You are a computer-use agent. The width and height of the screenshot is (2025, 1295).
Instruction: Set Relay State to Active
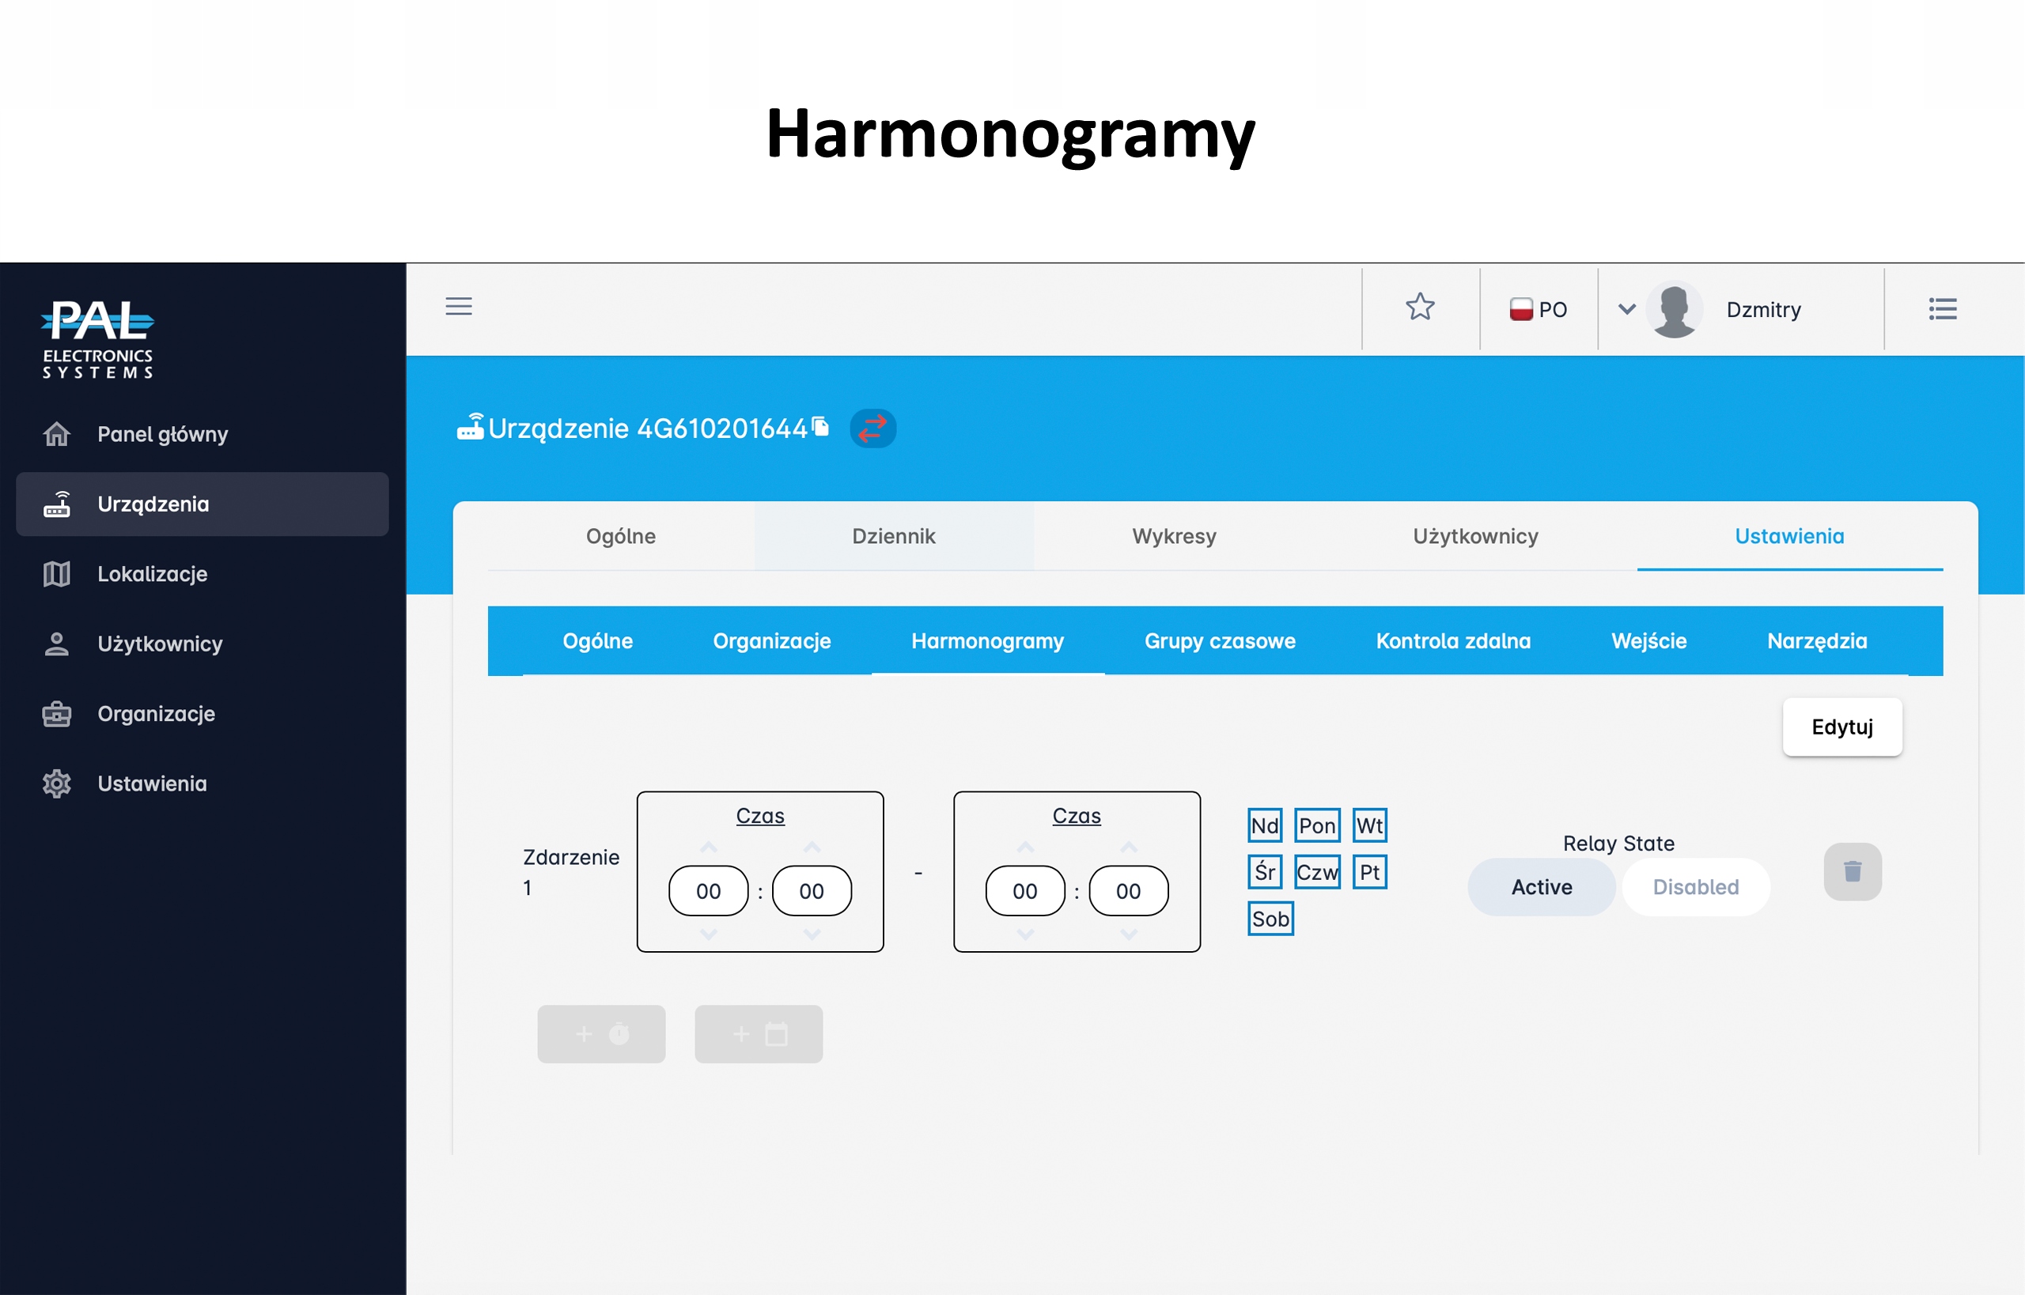coord(1541,886)
